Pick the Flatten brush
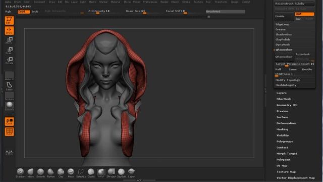Screen dimensions: 323x182 coord(50,173)
